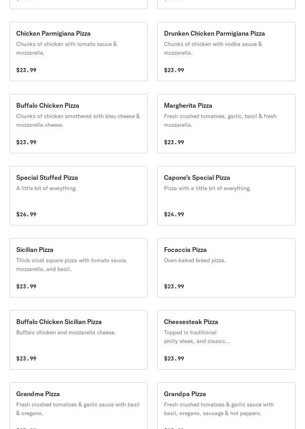Click the truncated Cheesesteak Pizza description

point(196,337)
